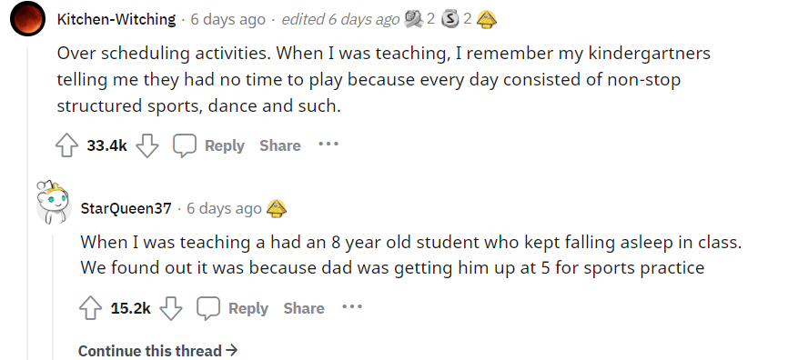
Task: Open StarQueen37's snoo avatar
Action: pos(54,202)
